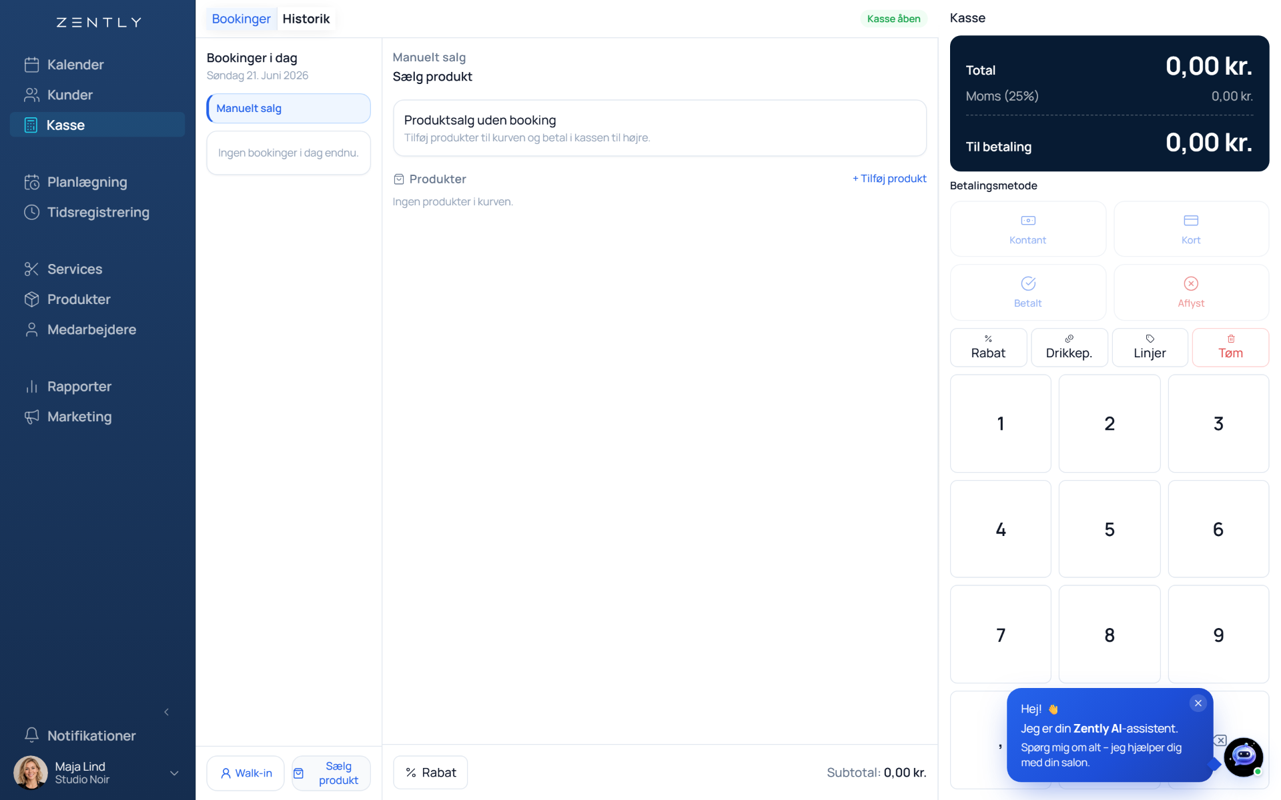Open the Zently AI assistant robot icon
This screenshot has height=800, width=1281.
click(1243, 757)
